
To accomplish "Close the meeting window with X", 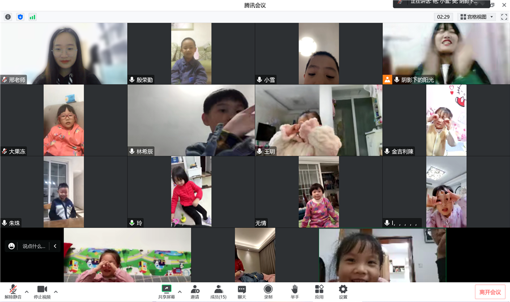I will [x=504, y=5].
